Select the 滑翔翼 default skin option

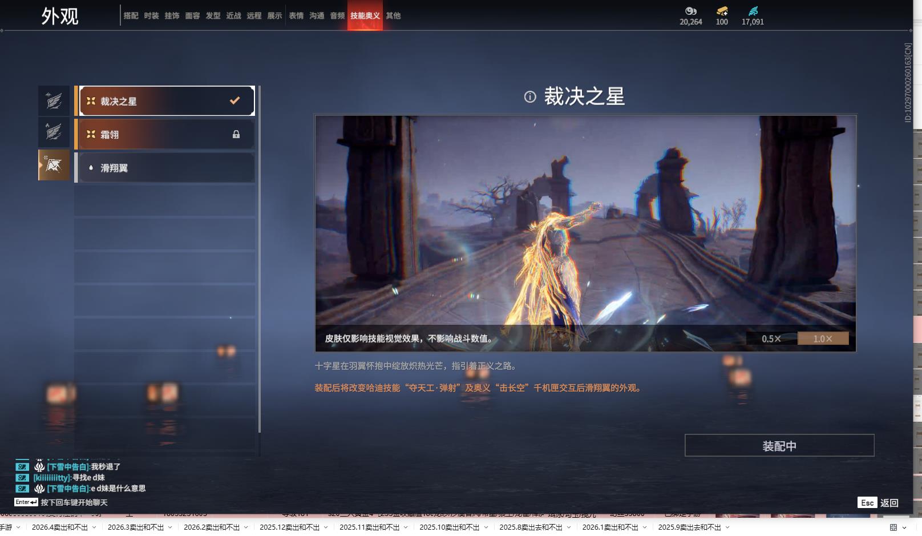pyautogui.click(x=165, y=168)
